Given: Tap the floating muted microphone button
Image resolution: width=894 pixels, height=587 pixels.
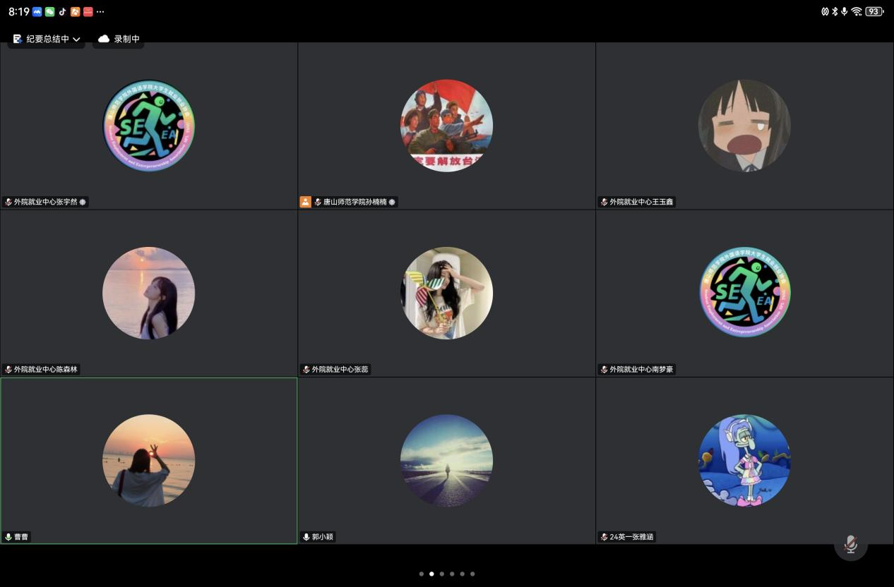Looking at the screenshot, I should pos(850,544).
